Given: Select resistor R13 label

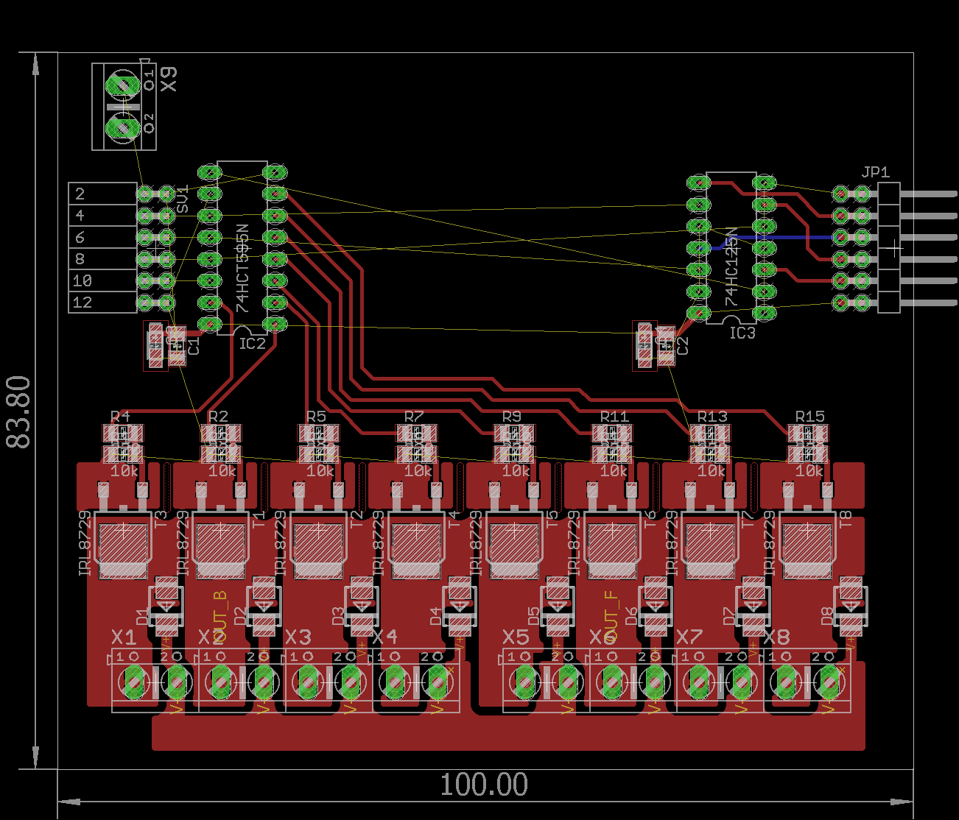Looking at the screenshot, I should [712, 417].
